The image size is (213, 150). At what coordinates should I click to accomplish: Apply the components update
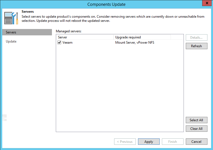tap(149, 142)
